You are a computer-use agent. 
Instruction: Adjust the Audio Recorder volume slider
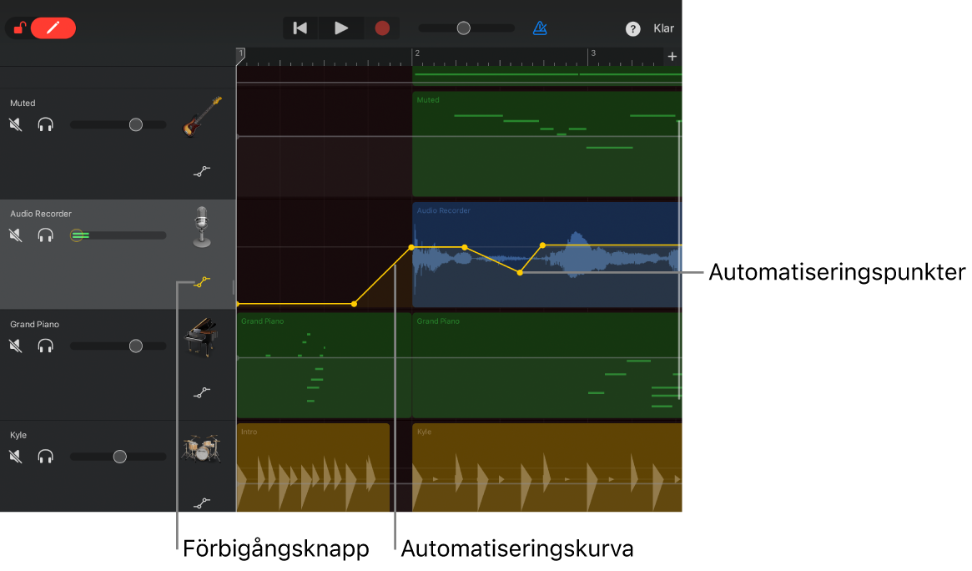118,235
